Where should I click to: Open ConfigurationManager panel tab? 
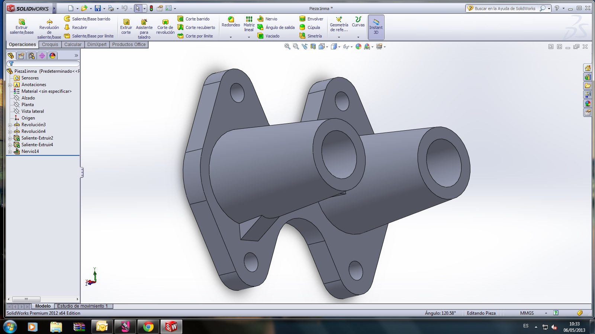click(x=32, y=56)
